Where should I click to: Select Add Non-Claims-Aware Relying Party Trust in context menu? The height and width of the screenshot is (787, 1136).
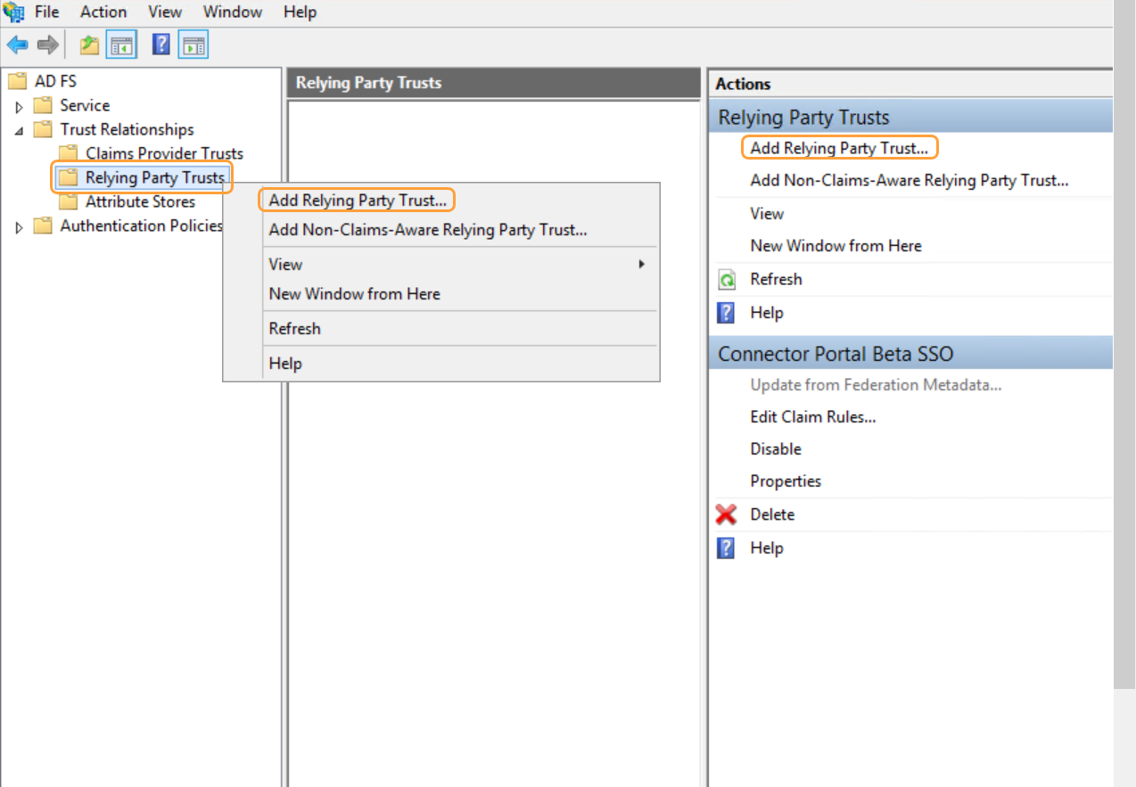coord(427,230)
